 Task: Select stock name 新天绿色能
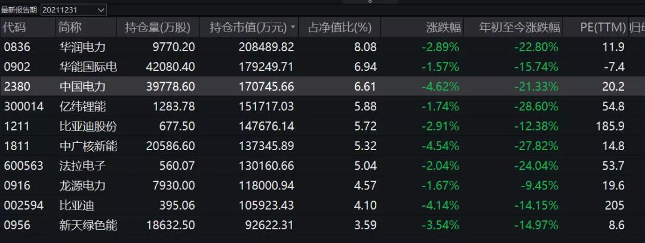pos(88,225)
